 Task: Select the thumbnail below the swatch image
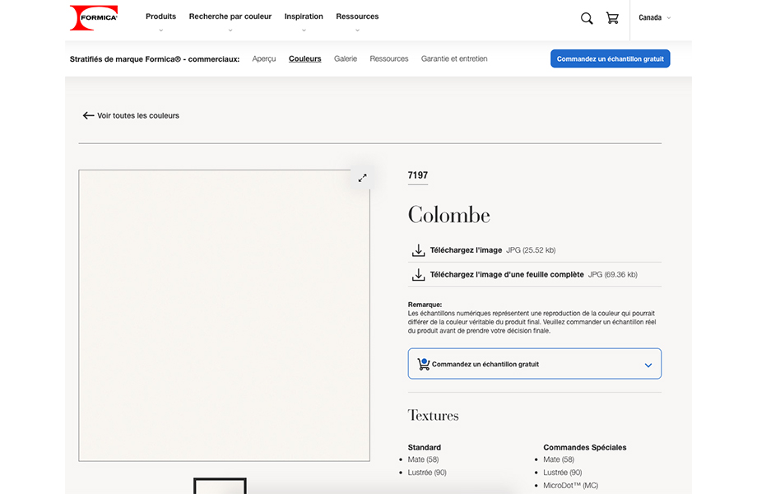[x=221, y=487]
